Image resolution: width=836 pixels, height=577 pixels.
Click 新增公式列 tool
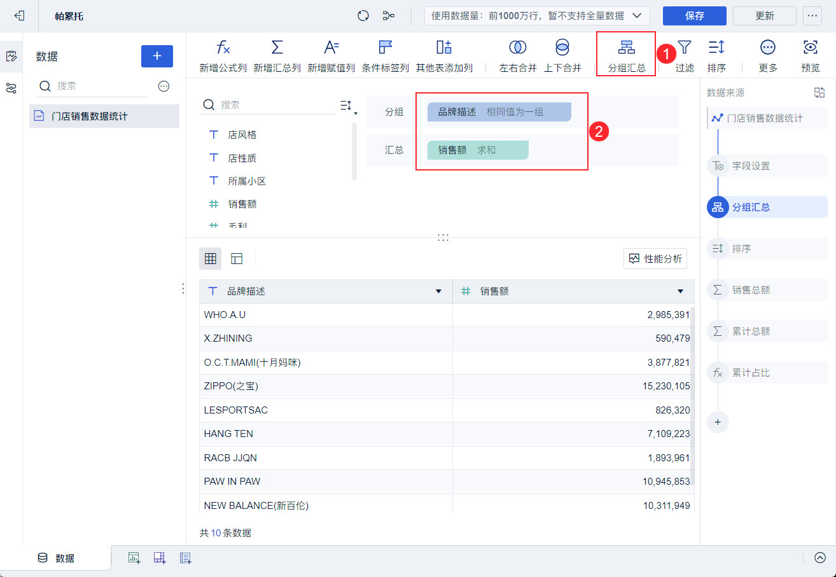point(223,57)
